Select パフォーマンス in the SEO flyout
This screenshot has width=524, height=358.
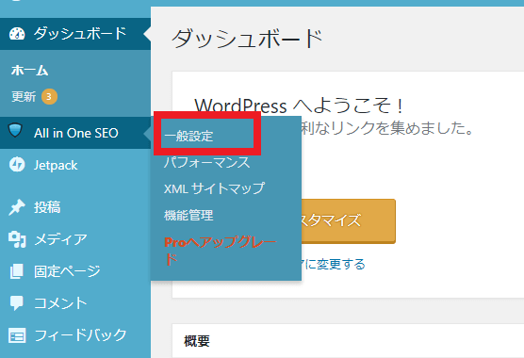pos(206,162)
